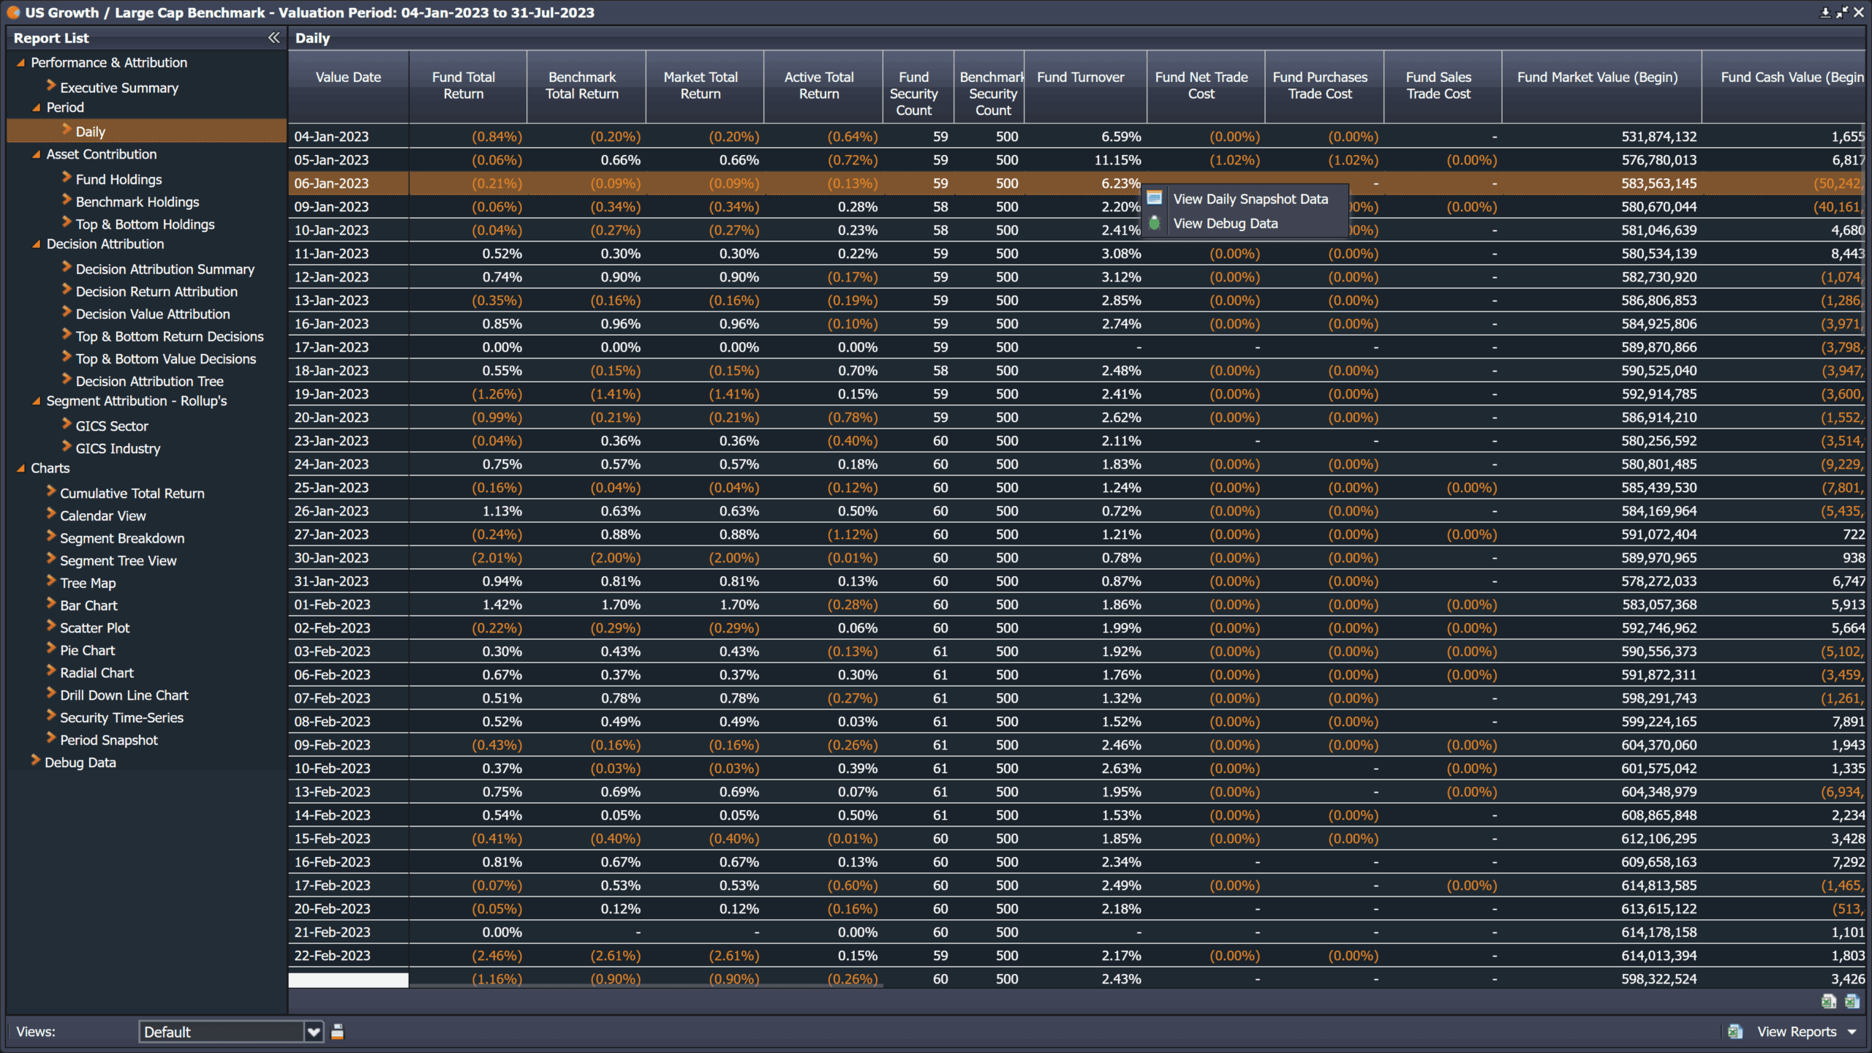
Task: Click the green bug icon beside View Debug Data
Action: 1155,223
